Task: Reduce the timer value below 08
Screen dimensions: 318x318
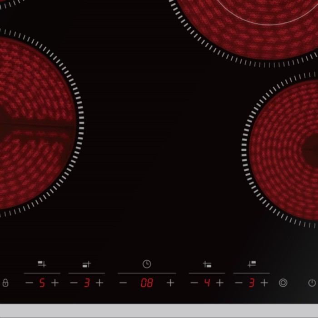Action: [x=123, y=283]
